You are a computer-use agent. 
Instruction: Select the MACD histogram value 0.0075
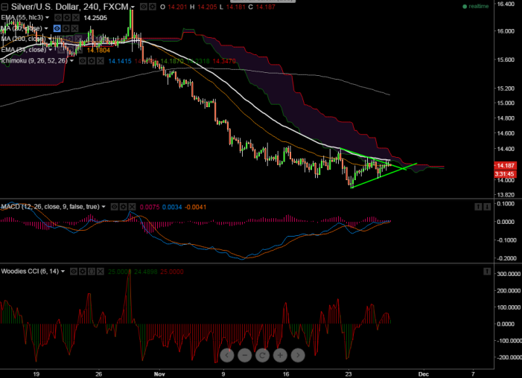tap(150, 207)
